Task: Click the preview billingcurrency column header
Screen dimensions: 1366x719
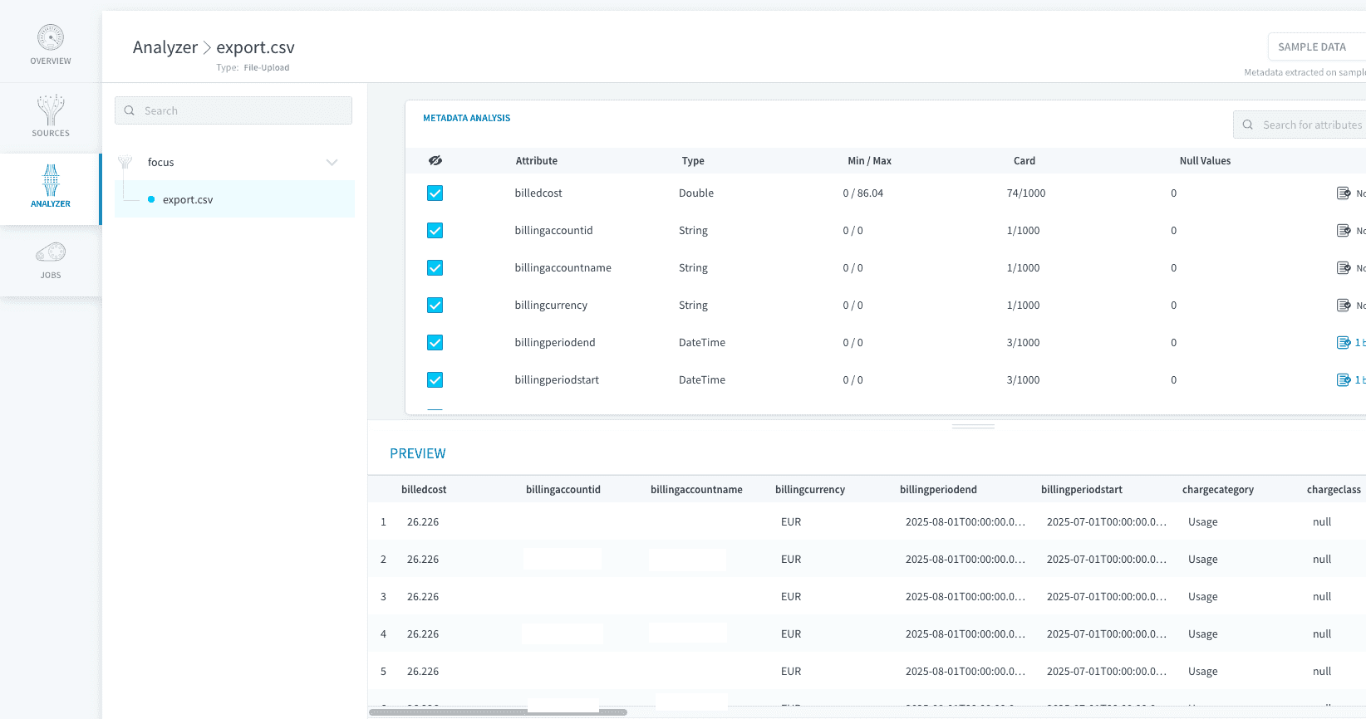Action: coord(810,490)
